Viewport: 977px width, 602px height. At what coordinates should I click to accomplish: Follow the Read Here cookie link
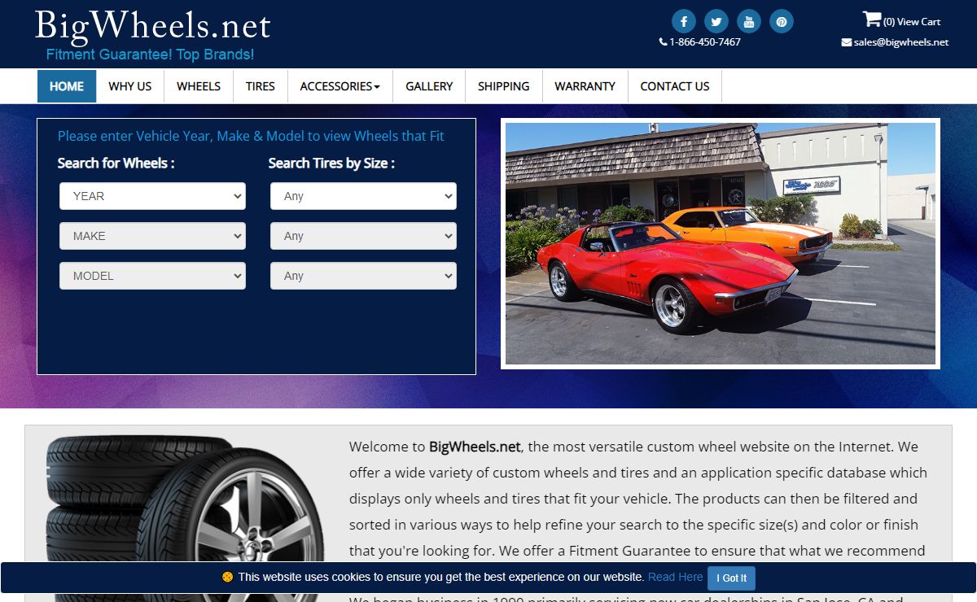pyautogui.click(x=675, y=577)
